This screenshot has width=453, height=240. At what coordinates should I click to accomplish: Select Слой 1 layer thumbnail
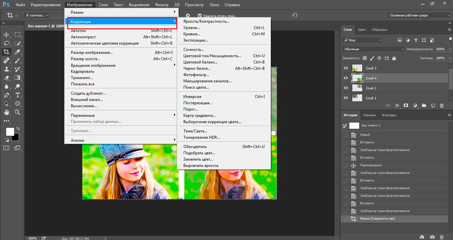tap(357, 98)
